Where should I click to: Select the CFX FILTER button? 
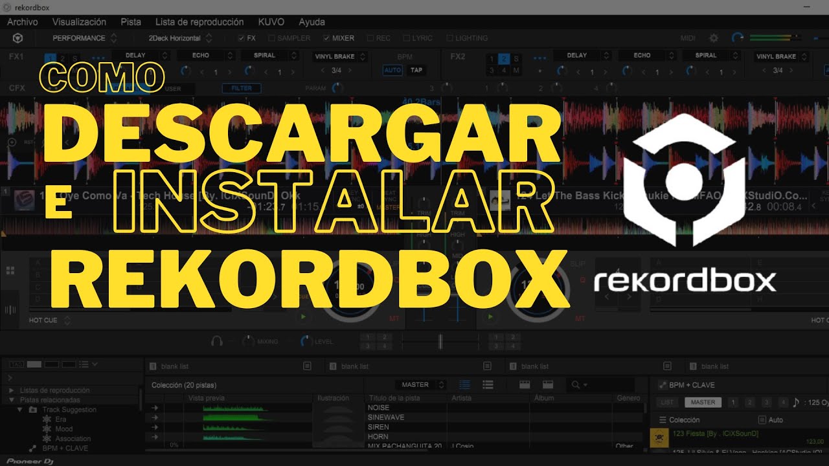tap(242, 88)
